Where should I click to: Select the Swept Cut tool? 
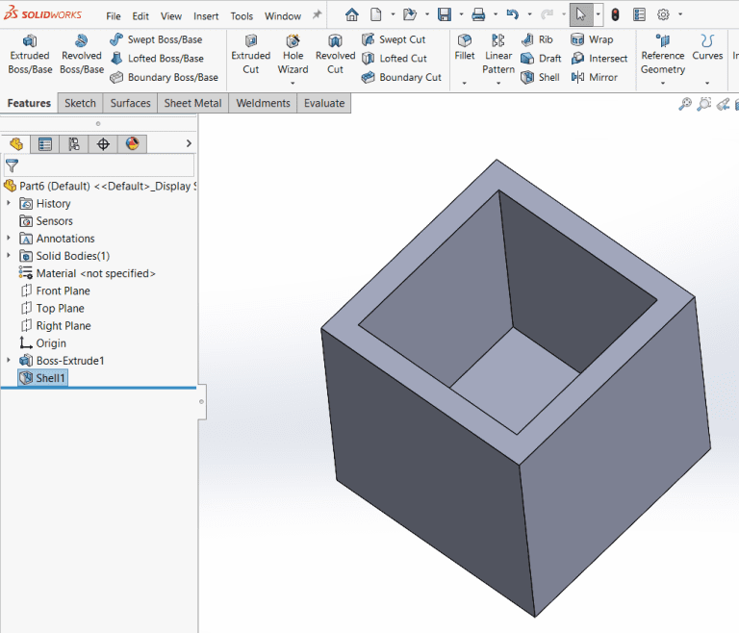[394, 39]
